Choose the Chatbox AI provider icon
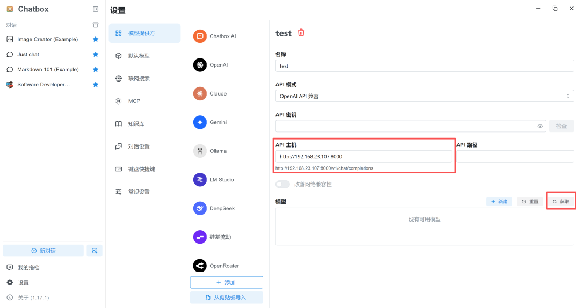Viewport: 580px width, 308px height. [x=200, y=36]
